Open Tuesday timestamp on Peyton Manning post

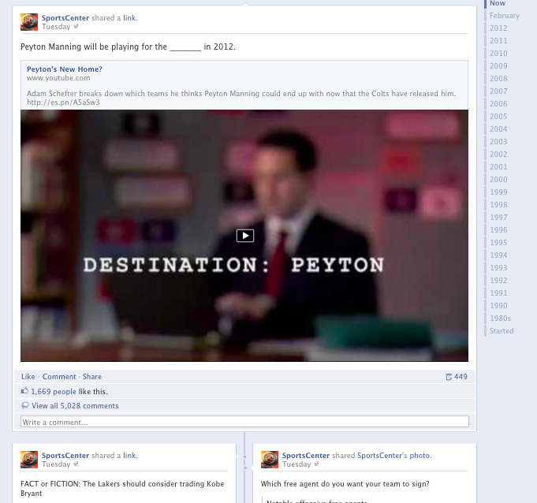pyautogui.click(x=56, y=27)
